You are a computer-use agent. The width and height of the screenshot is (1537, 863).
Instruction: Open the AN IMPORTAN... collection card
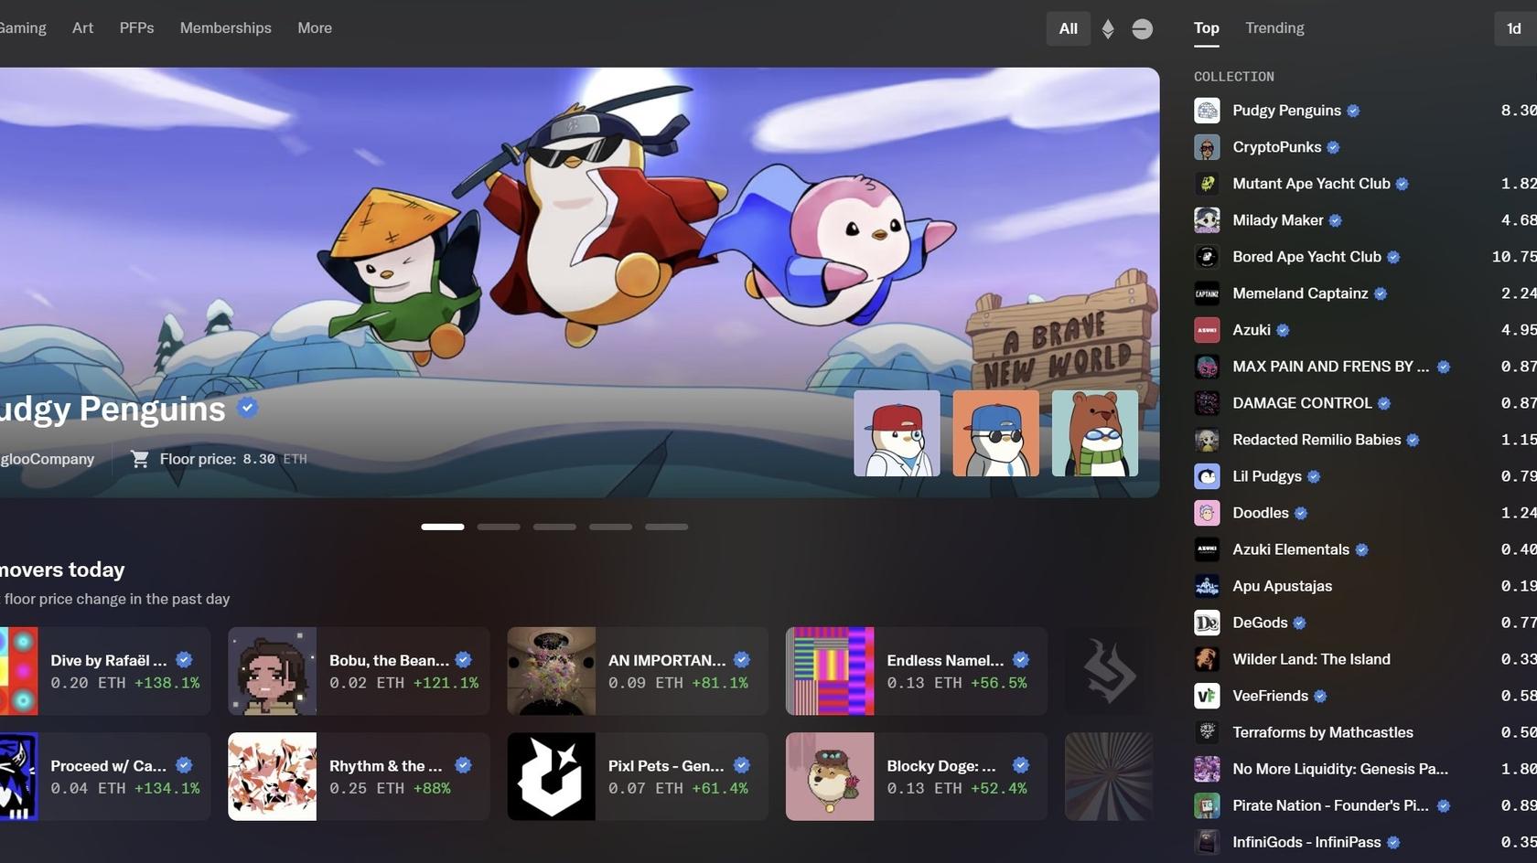pos(638,671)
